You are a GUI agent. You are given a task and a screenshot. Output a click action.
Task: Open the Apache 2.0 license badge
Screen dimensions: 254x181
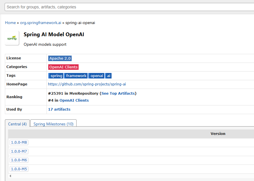click(60, 58)
